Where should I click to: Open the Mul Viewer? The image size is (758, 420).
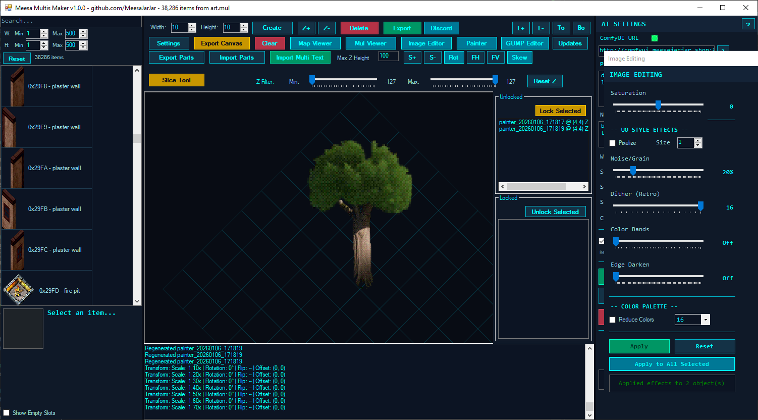370,43
